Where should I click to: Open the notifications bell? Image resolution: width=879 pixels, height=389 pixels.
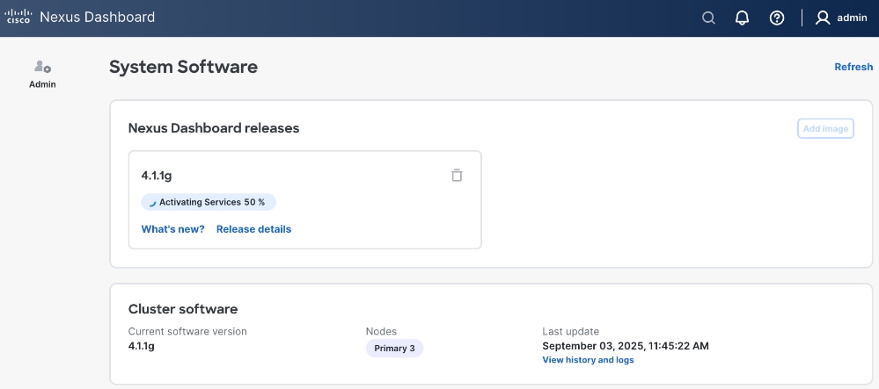point(742,18)
